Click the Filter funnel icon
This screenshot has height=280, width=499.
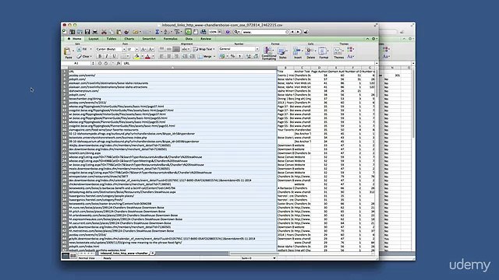[177, 32]
